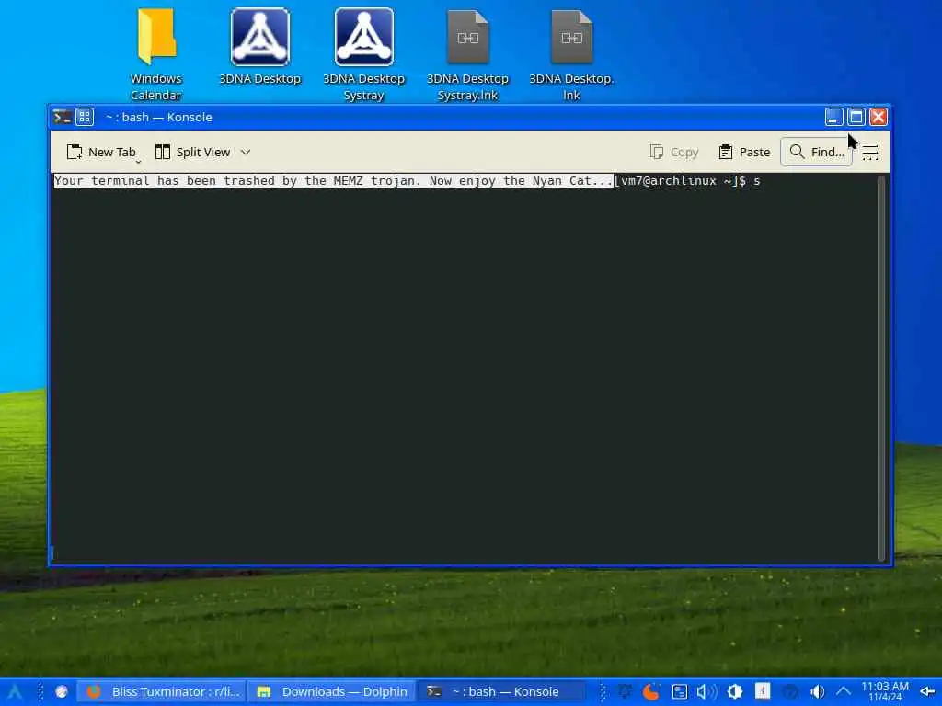Viewport: 942px width, 706px height.
Task: Switch to bash — Konsole taskbar entry
Action: click(501, 691)
